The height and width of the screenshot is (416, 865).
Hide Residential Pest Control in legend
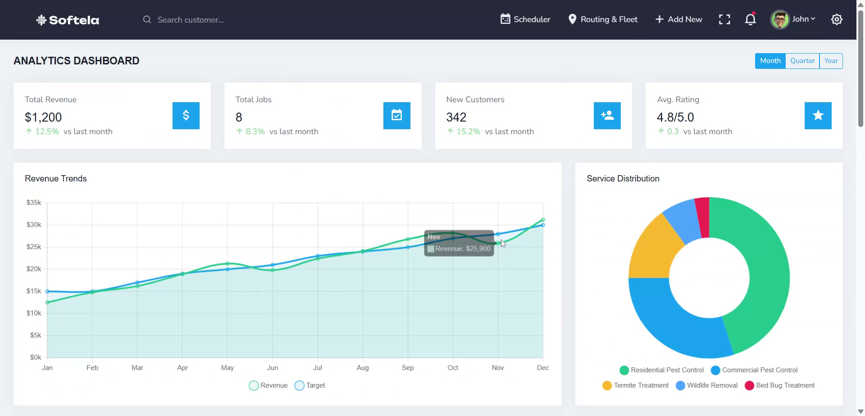point(661,370)
